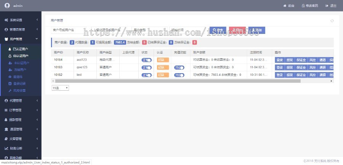Screen dimensions: 343x165
Task: Click the 风控设置 wrench icon
Action: click(x=10, y=91)
